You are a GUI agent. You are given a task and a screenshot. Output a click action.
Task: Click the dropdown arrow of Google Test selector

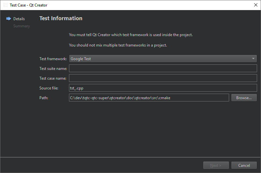(x=253, y=59)
